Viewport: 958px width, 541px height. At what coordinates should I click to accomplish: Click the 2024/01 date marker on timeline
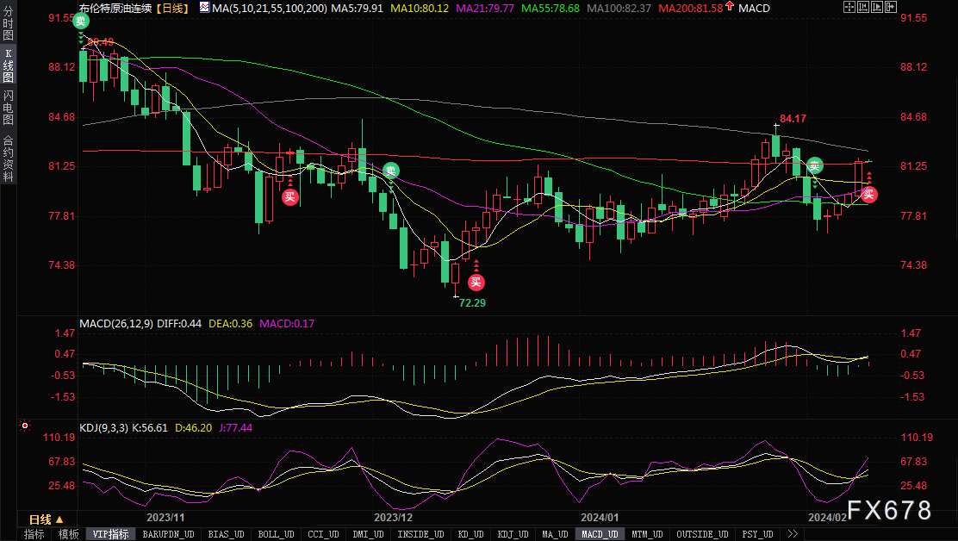pyautogui.click(x=600, y=517)
